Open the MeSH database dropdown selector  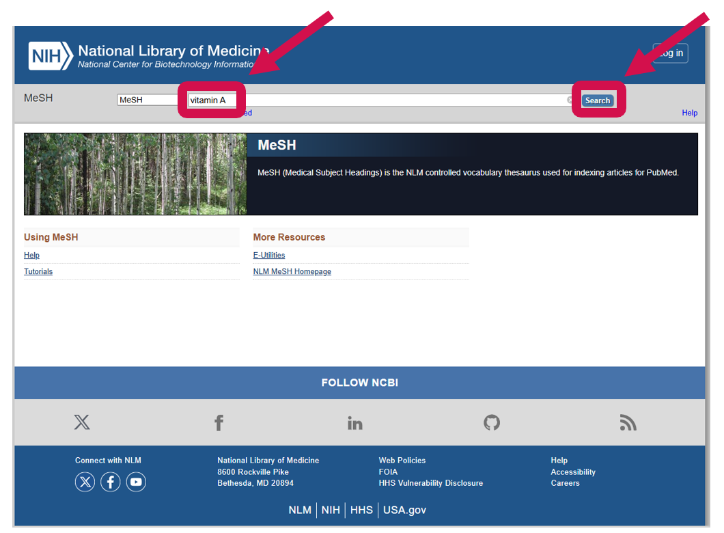[x=147, y=100]
